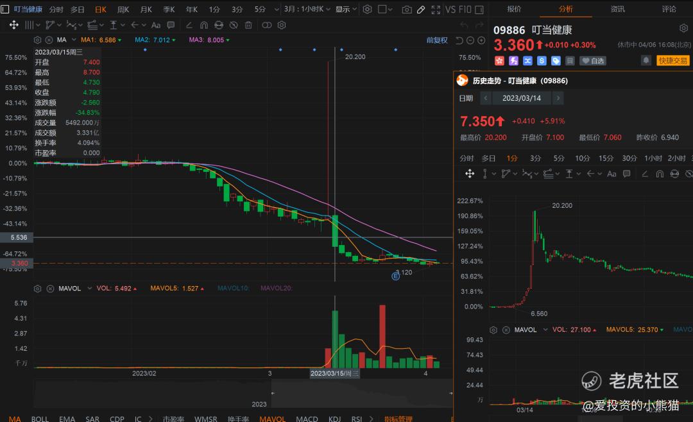Screen dimensions: 693x422
Task: Switch to 分析 analysis tab
Action: (566, 9)
